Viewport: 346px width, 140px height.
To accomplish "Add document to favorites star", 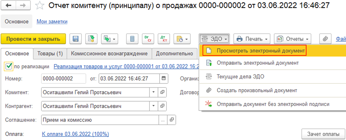I will (39, 6).
